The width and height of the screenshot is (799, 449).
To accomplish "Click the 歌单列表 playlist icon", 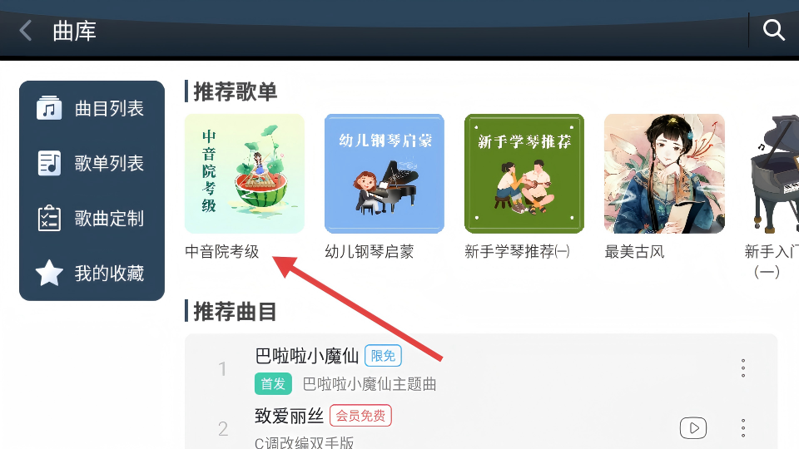I will tap(49, 163).
